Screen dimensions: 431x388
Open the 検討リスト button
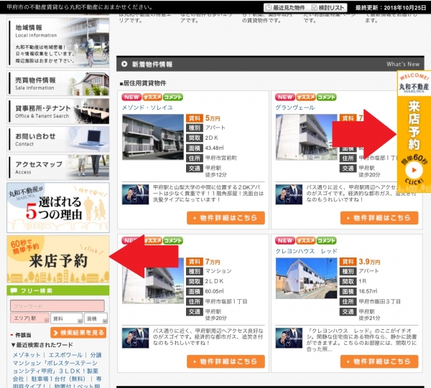(x=328, y=7)
